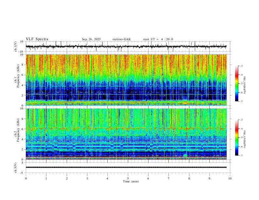Viewport: 259px width, 200px height.
Task: Click the "ch.3(V)" axis label
Action: pyautogui.click(x=16, y=168)
